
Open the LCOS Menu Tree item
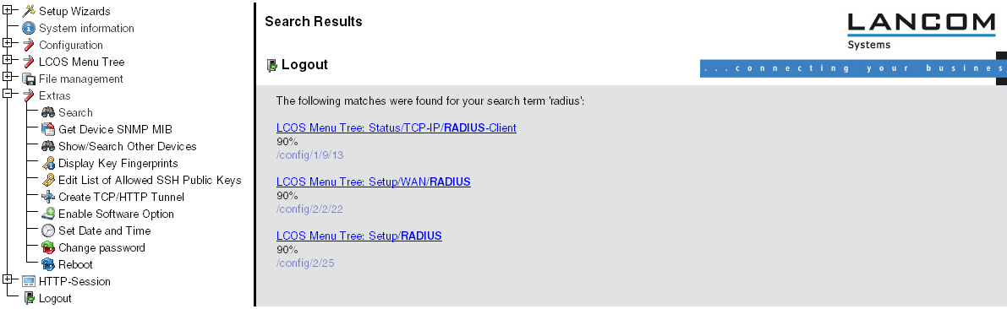point(81,62)
